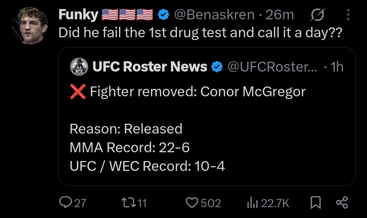This screenshot has height=218, width=367.
Task: Bookmark this tweet
Action: (316, 203)
